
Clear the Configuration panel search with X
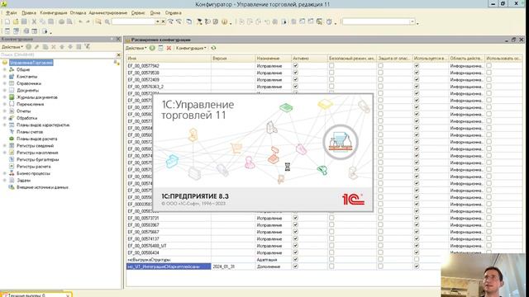(118, 54)
